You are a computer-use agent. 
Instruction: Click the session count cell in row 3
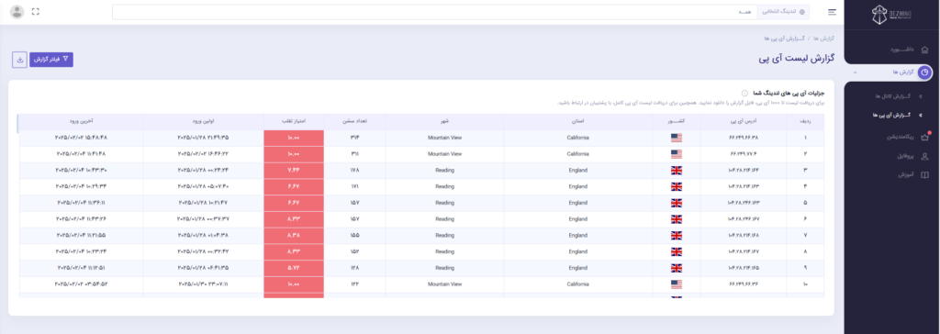point(355,171)
